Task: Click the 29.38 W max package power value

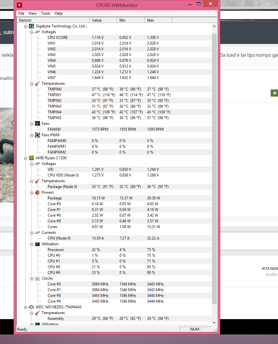Action: (153, 198)
